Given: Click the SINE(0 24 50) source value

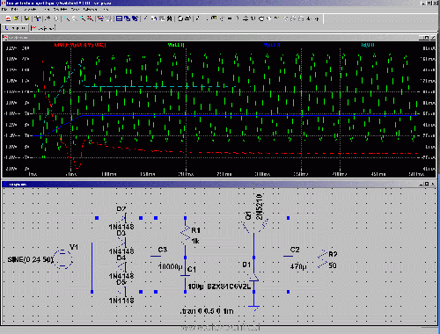Looking at the screenshot, I should click(31, 259).
